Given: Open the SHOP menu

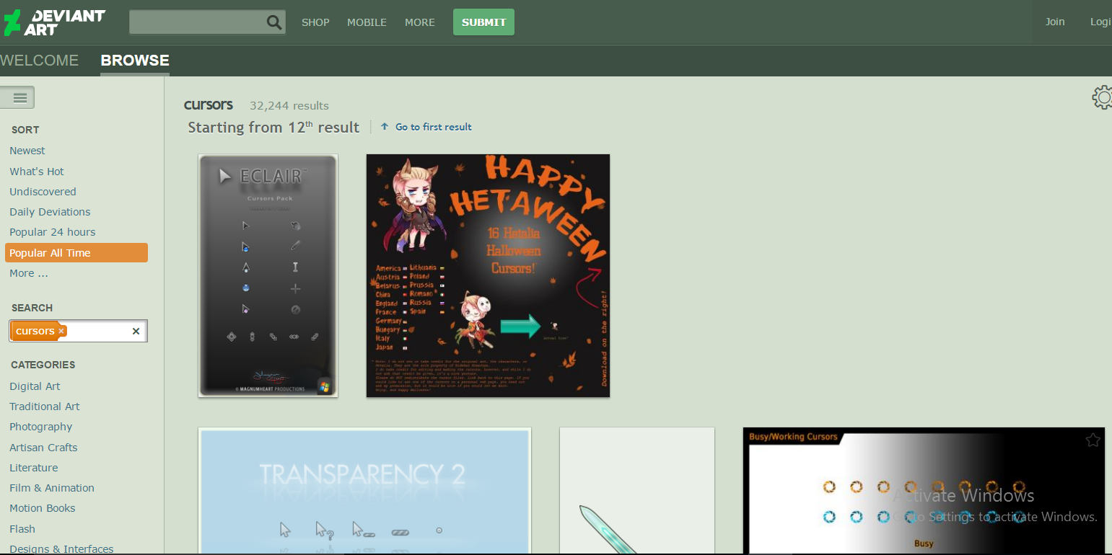Looking at the screenshot, I should [x=315, y=22].
